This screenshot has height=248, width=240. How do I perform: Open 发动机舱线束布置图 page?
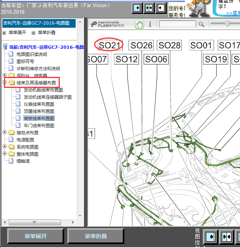43,90
